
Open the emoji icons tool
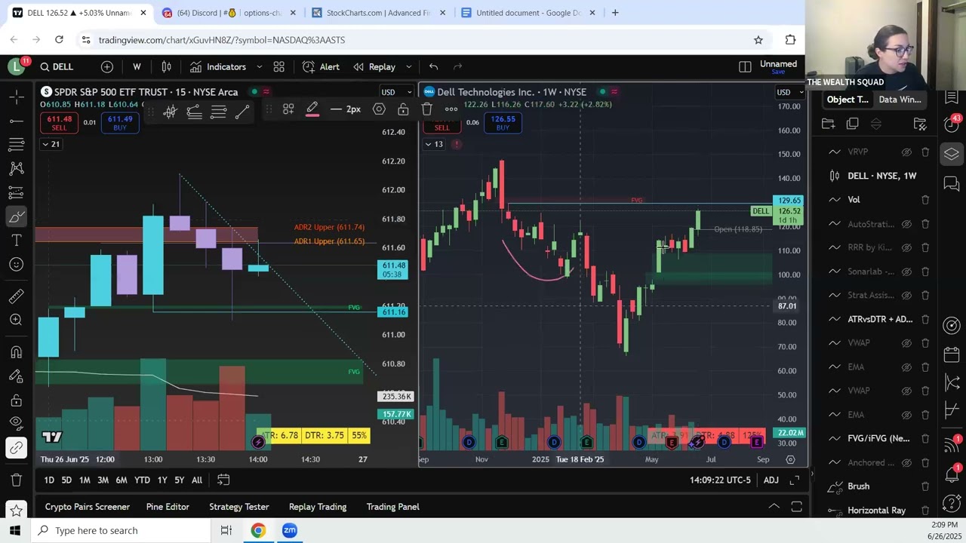pos(16,264)
